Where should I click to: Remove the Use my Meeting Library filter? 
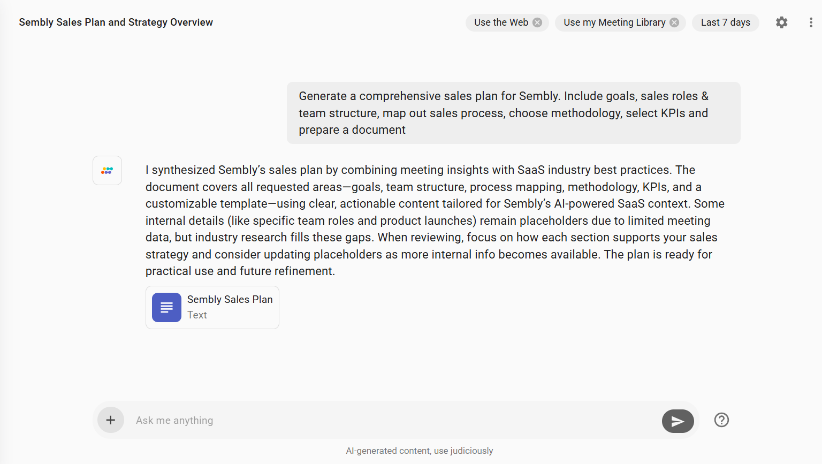[x=674, y=22]
